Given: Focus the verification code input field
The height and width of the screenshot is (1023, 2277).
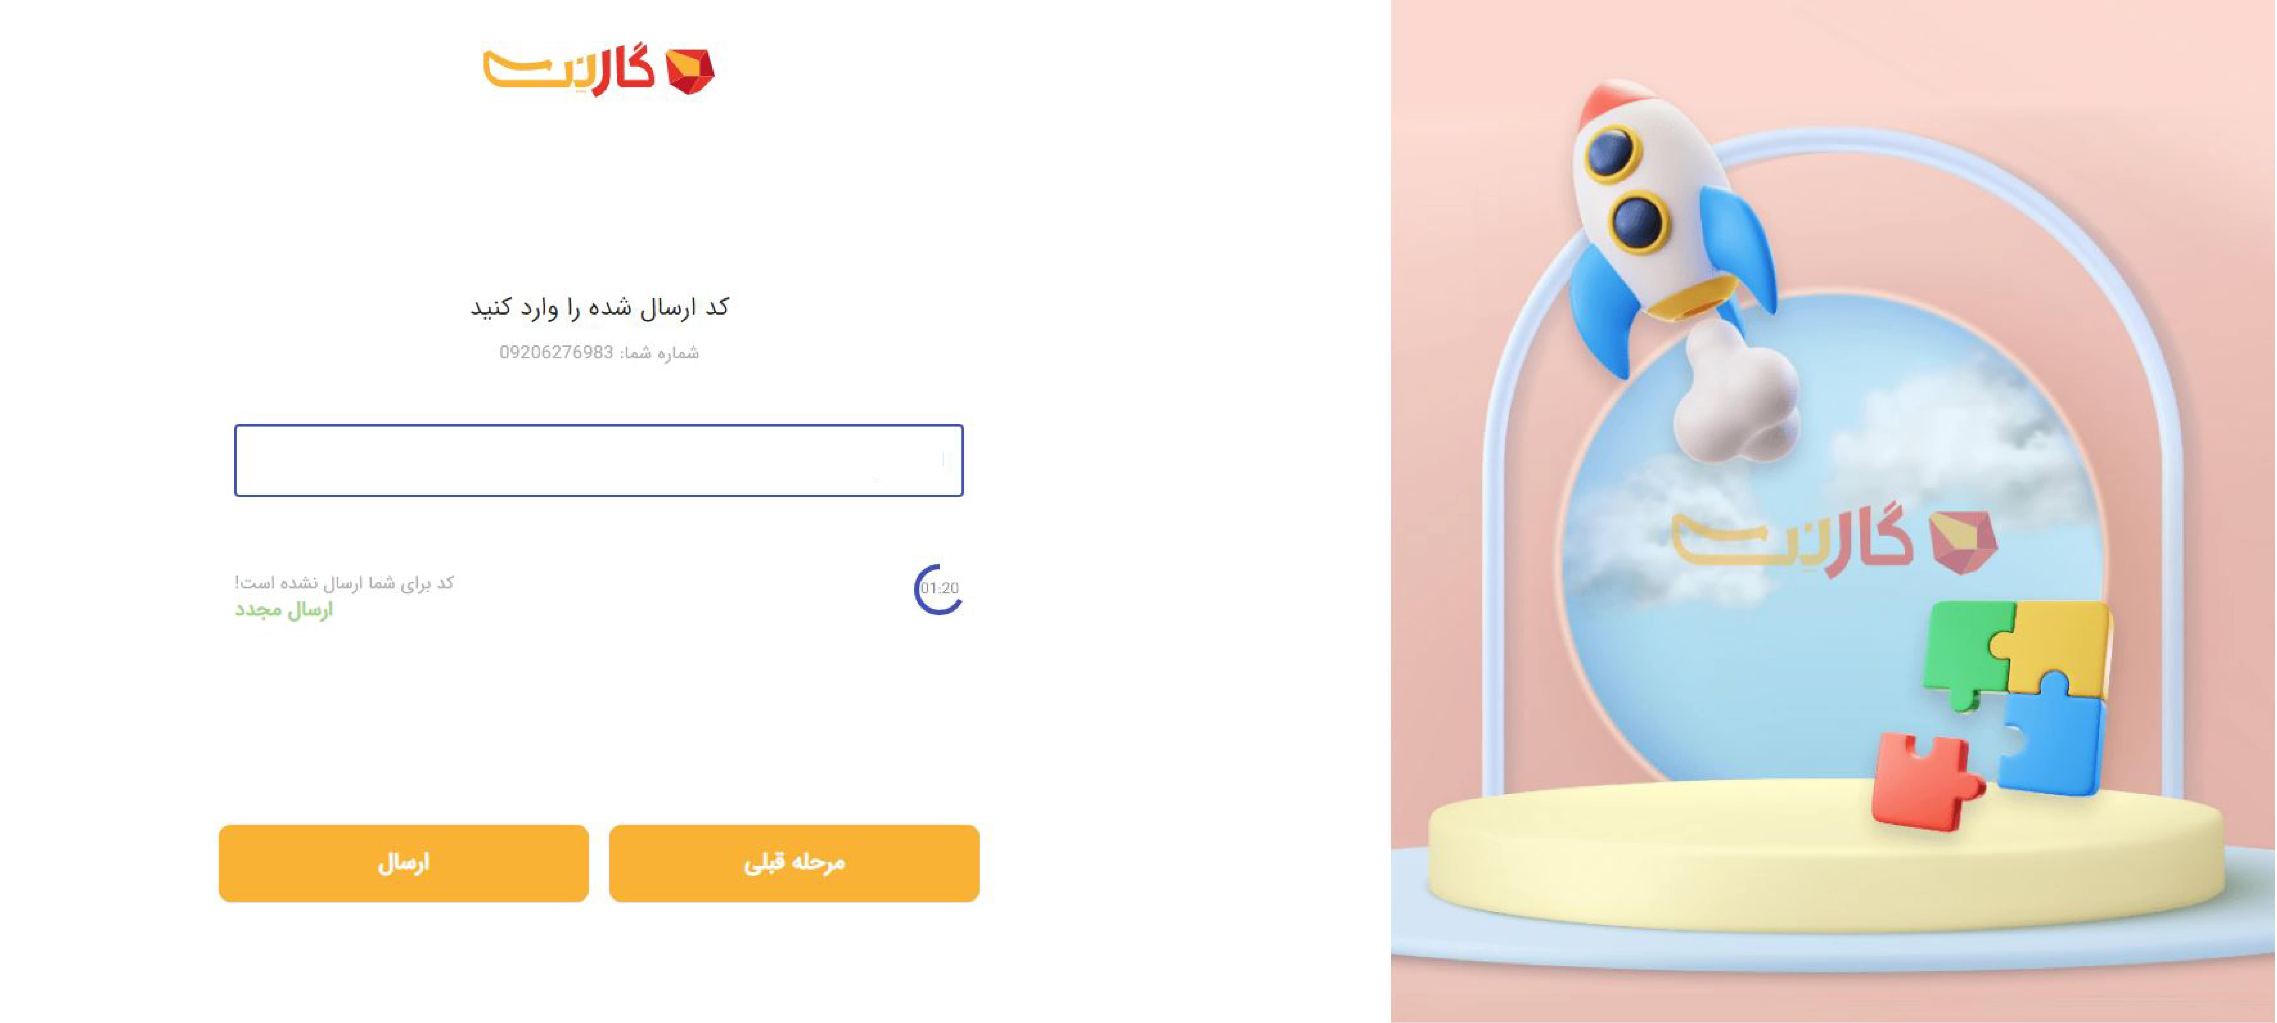Looking at the screenshot, I should (x=599, y=460).
